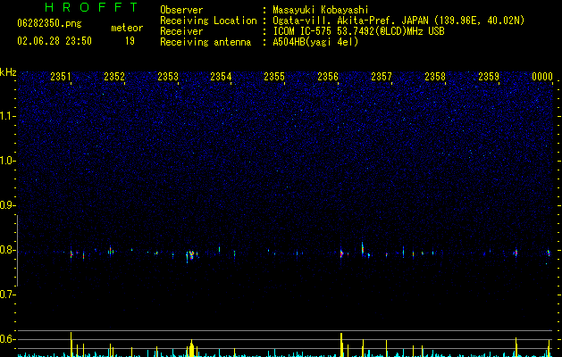Click the gray vertical range bar near 0.8 kHz
The height and width of the screenshot is (357, 562).
pos(17,251)
